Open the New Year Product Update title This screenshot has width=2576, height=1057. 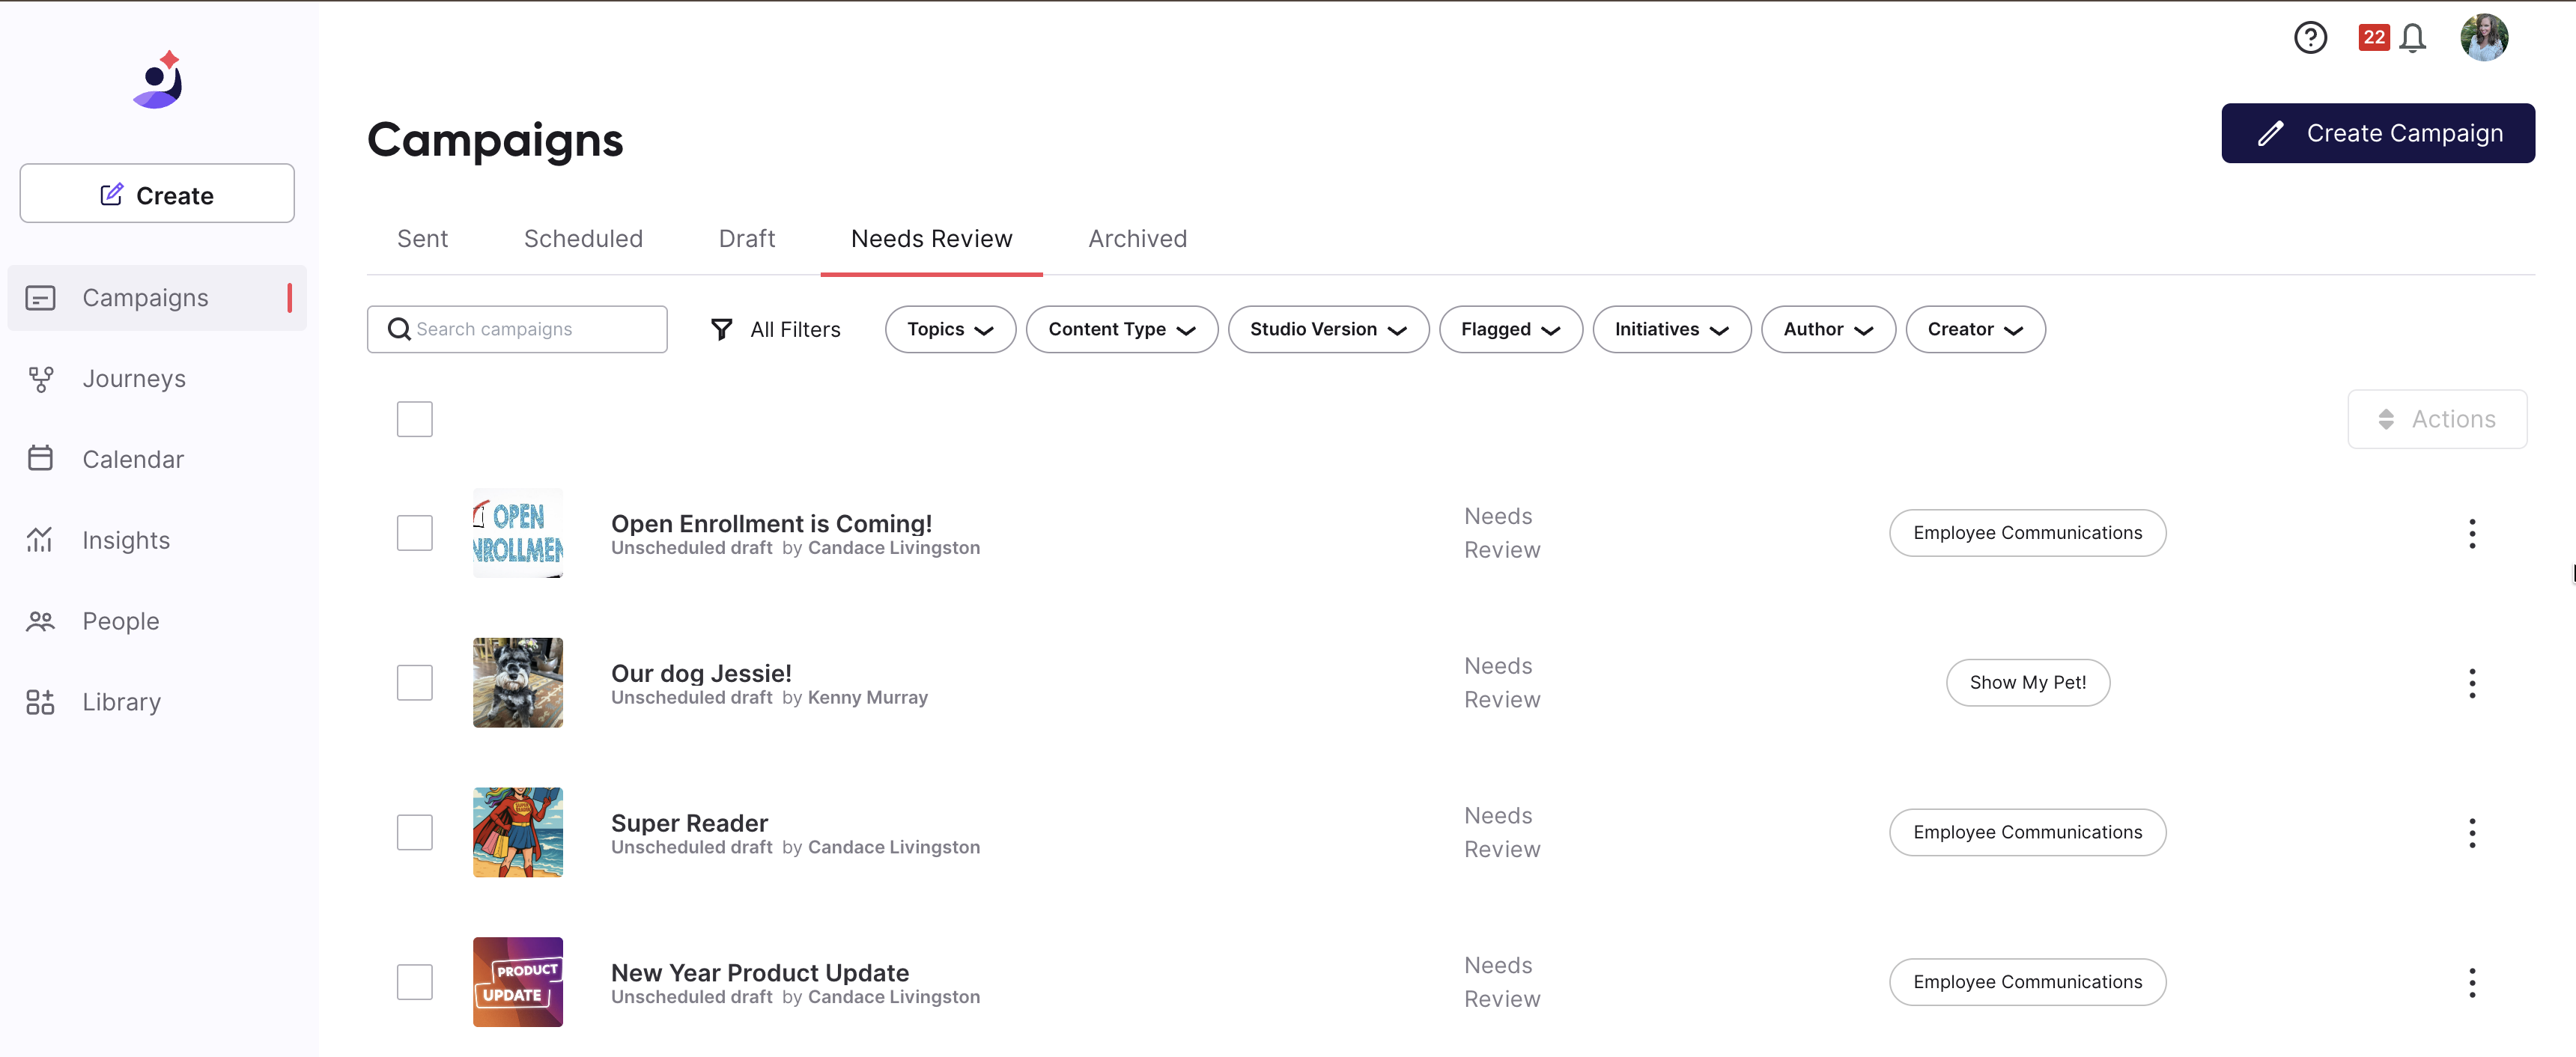point(760,973)
